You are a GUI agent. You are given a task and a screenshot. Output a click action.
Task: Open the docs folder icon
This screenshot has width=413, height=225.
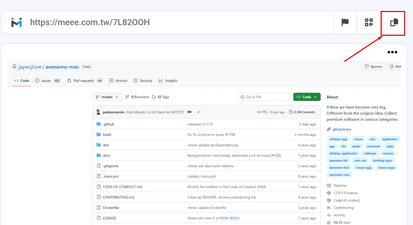click(x=98, y=155)
